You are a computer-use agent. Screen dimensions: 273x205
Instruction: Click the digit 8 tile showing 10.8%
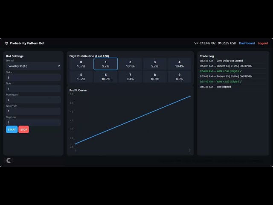coord(155,77)
